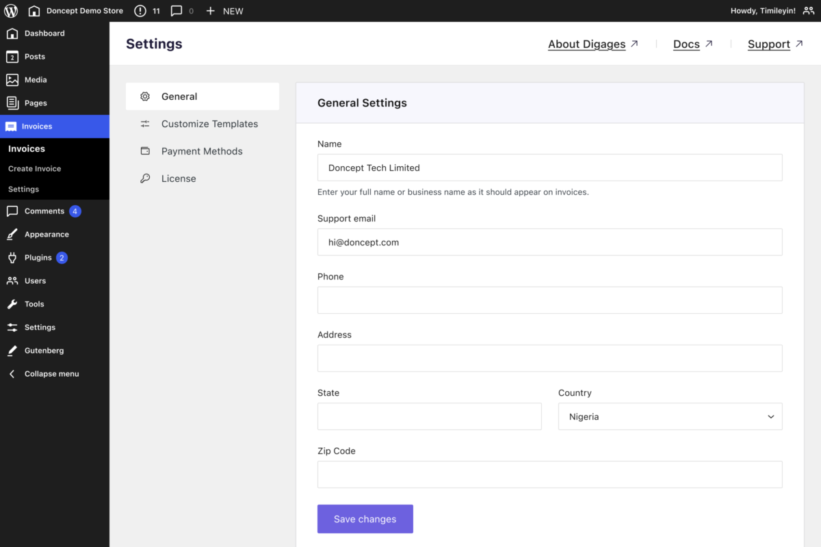Switch to Customize Templates tab
The height and width of the screenshot is (547, 821).
[209, 124]
